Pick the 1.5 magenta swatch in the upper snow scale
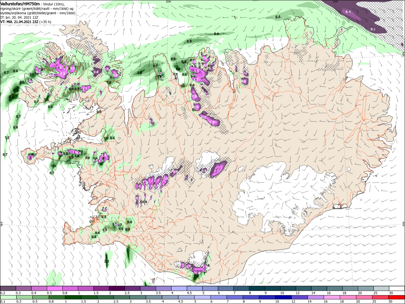 [101, 288]
